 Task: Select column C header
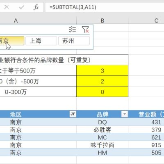[146, 20]
